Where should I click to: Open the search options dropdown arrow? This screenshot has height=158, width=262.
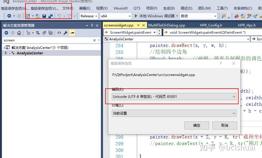pyautogui.click(x=99, y=40)
